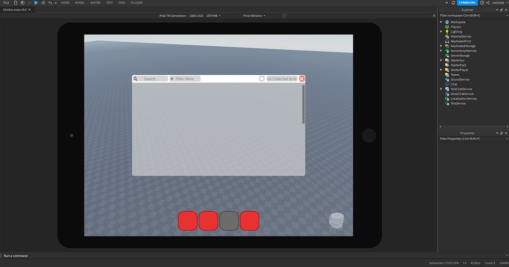
Task: Focus the Filter workspace field
Action: tap(473, 15)
